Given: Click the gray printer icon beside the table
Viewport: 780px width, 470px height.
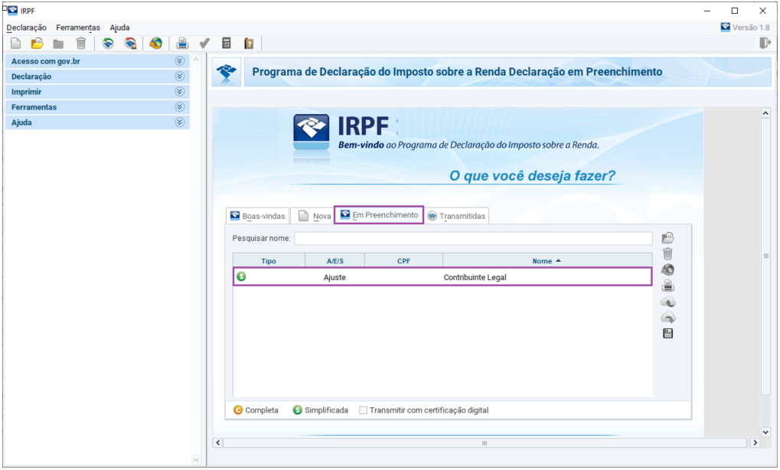Looking at the screenshot, I should pos(667,286).
